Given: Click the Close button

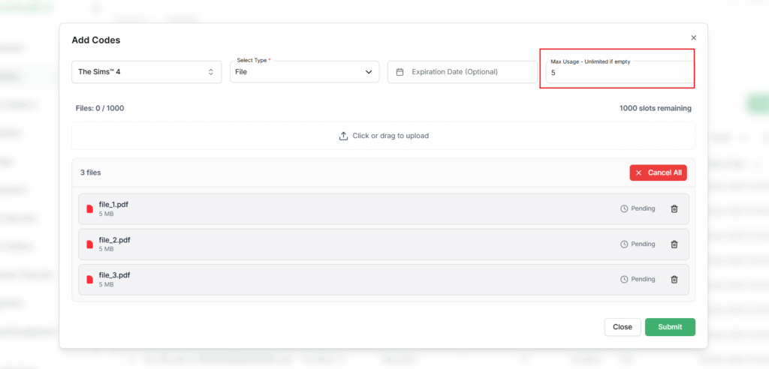Looking at the screenshot, I should tap(622, 327).
